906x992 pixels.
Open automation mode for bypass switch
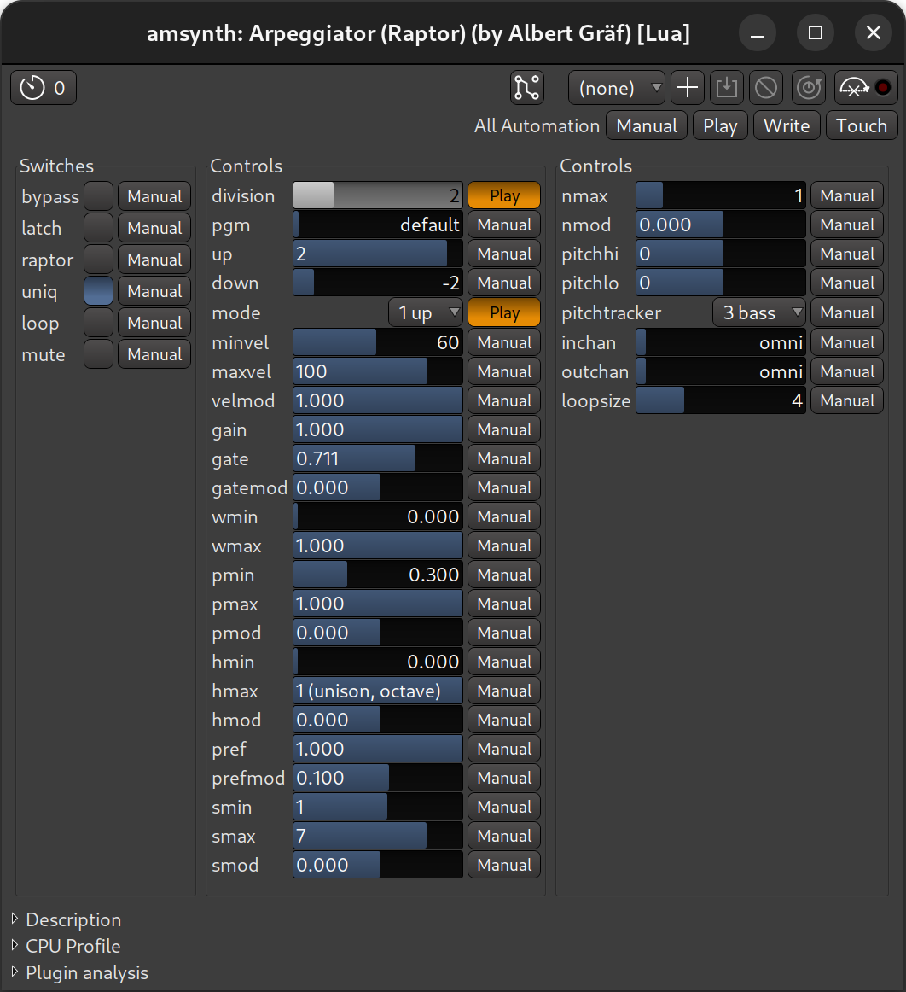click(x=154, y=196)
